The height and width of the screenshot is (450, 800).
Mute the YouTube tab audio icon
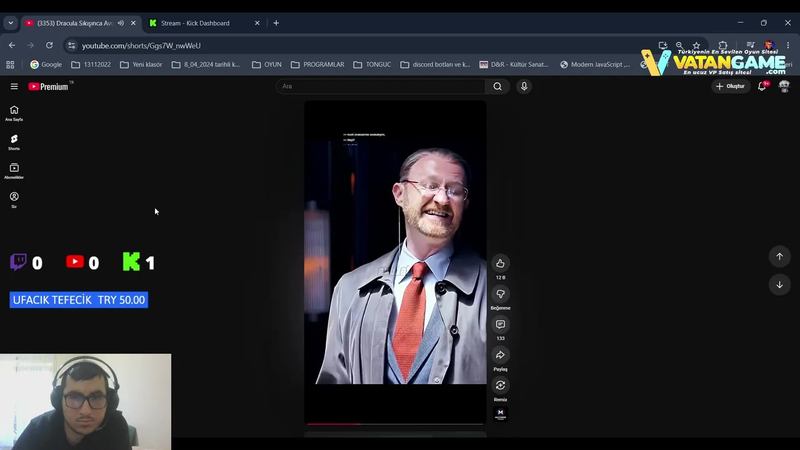[121, 23]
